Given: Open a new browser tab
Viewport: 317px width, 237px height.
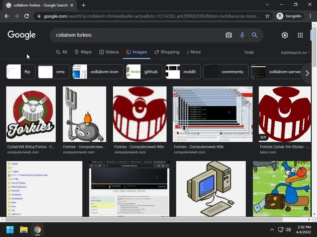Looking at the screenshot, I should click(84, 5).
